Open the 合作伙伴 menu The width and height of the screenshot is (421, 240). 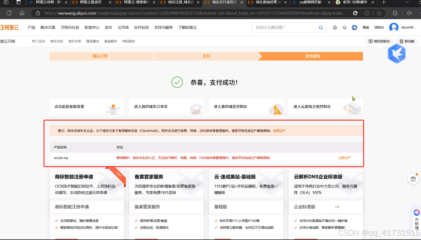pos(141,27)
